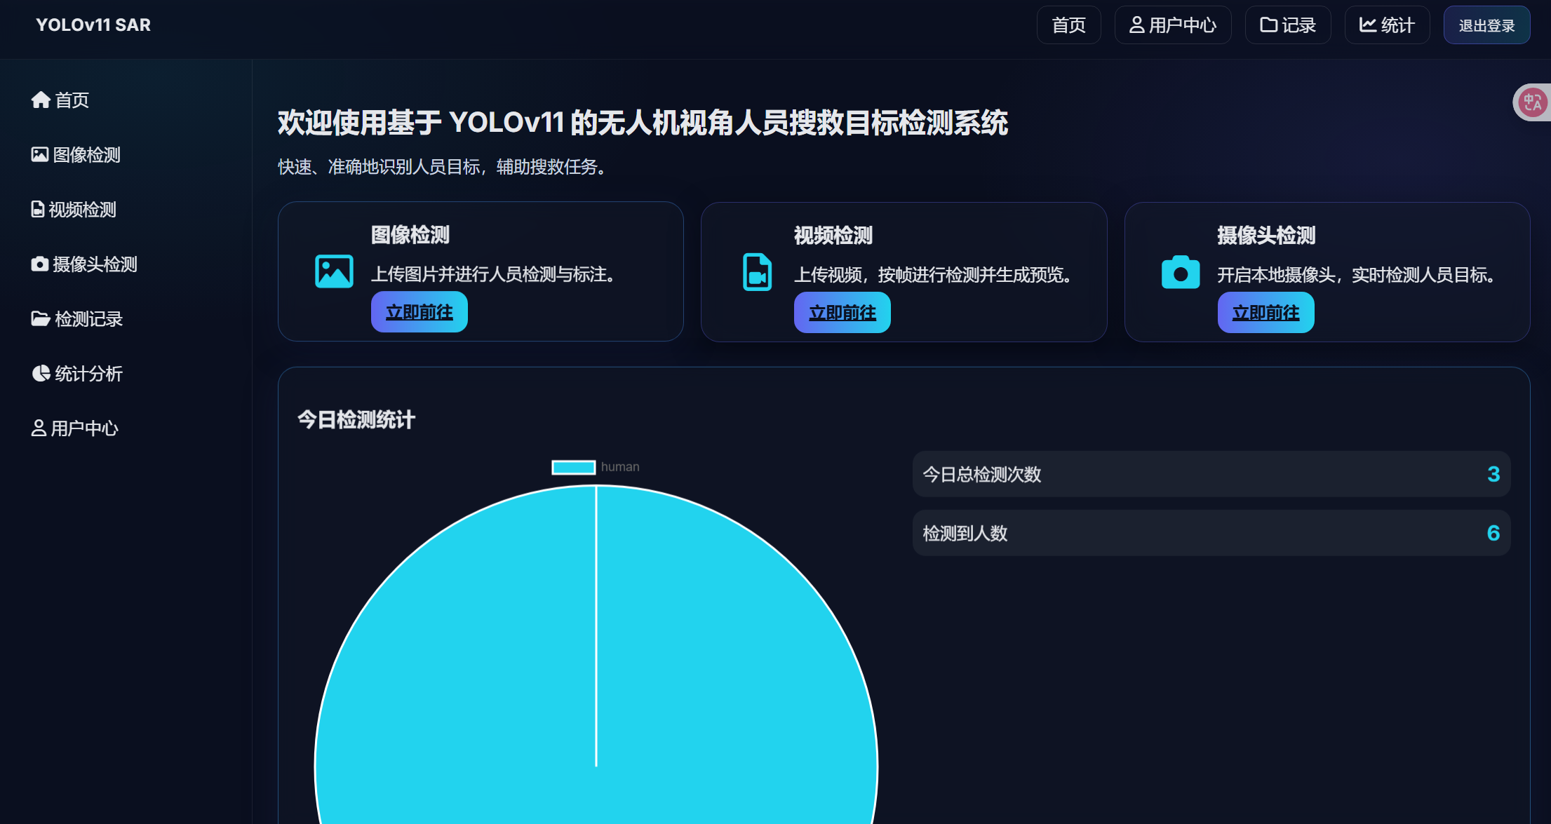Image resolution: width=1551 pixels, height=824 pixels.
Task: Open 首页 in the top navigation bar
Action: coord(1068,25)
